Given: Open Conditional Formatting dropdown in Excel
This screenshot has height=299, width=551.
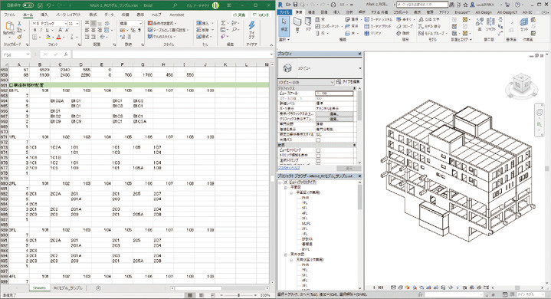Looking at the screenshot, I should [162, 23].
